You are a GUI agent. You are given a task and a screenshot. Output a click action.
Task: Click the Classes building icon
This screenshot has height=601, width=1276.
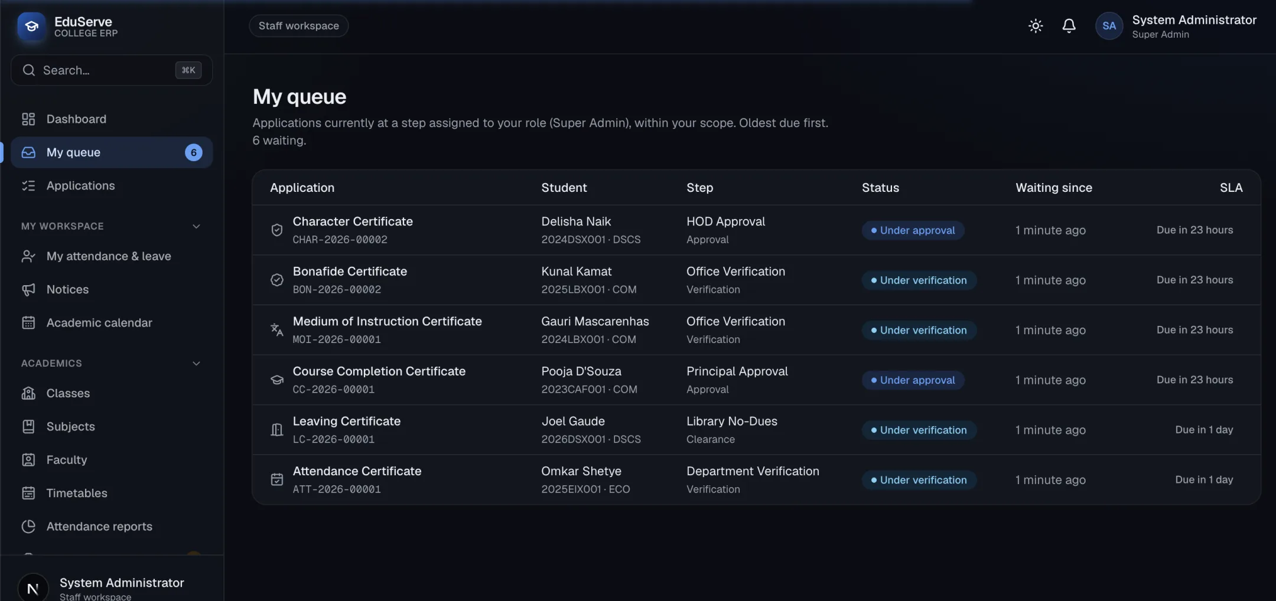pos(28,393)
